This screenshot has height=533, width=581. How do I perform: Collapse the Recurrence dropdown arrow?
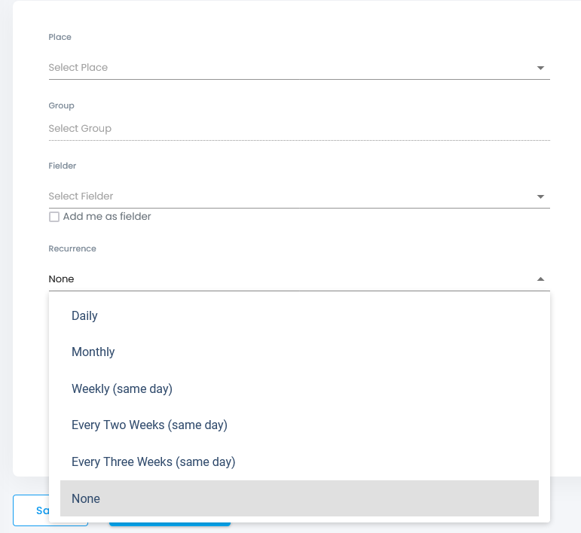[x=540, y=279]
